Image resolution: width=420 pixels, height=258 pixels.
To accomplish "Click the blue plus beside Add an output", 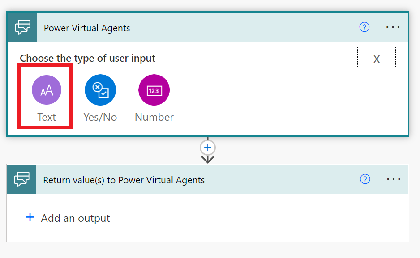I will (30, 218).
